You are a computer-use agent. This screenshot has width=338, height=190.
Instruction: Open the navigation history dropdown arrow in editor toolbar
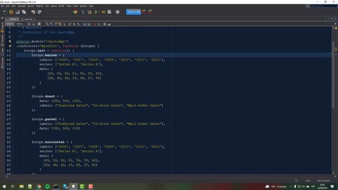[x=36, y=24]
